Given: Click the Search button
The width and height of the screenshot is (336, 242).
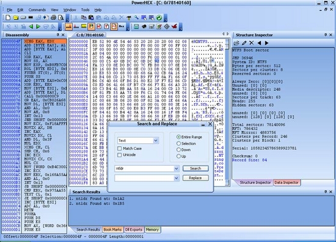Looking at the screenshot, I should click(x=195, y=168).
